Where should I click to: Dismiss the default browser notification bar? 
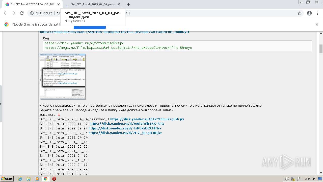pos(317,25)
